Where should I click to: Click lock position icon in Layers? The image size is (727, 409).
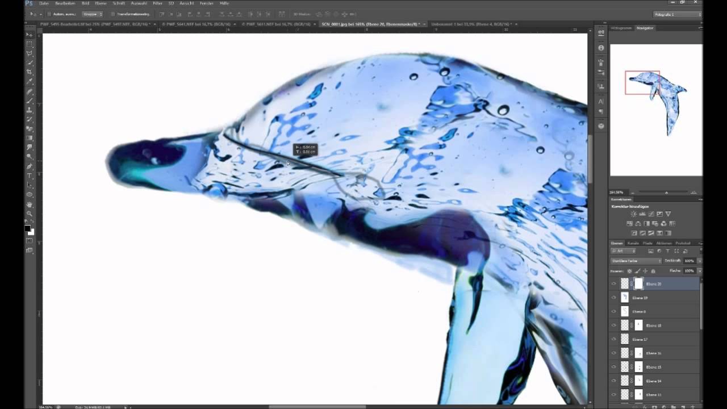point(645,271)
